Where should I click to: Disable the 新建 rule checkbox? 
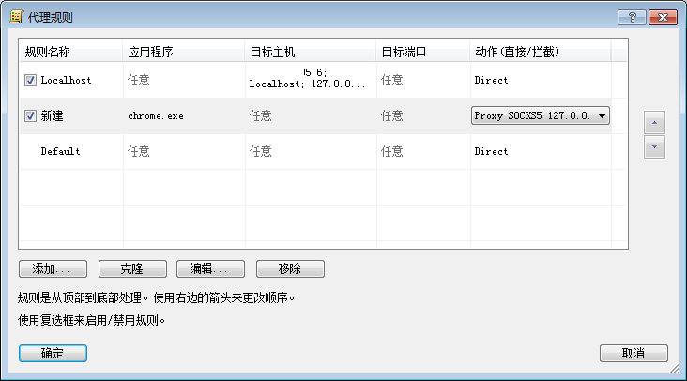click(30, 116)
